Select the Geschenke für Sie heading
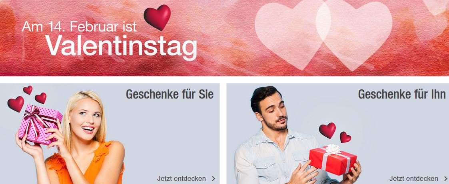Screen dimensions: 449x184 pyautogui.click(x=170, y=94)
